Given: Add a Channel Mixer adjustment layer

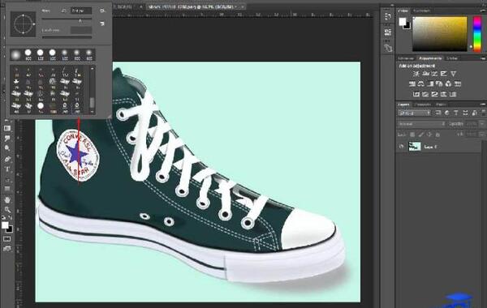Looking at the screenshot, I should pos(449,83).
